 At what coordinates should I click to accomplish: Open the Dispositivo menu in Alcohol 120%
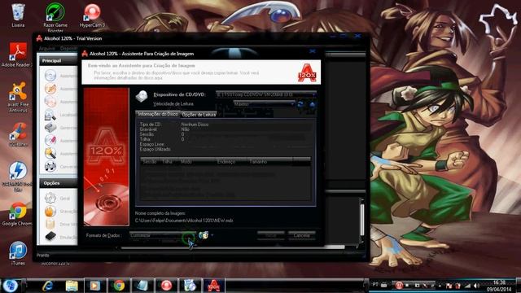click(x=68, y=49)
